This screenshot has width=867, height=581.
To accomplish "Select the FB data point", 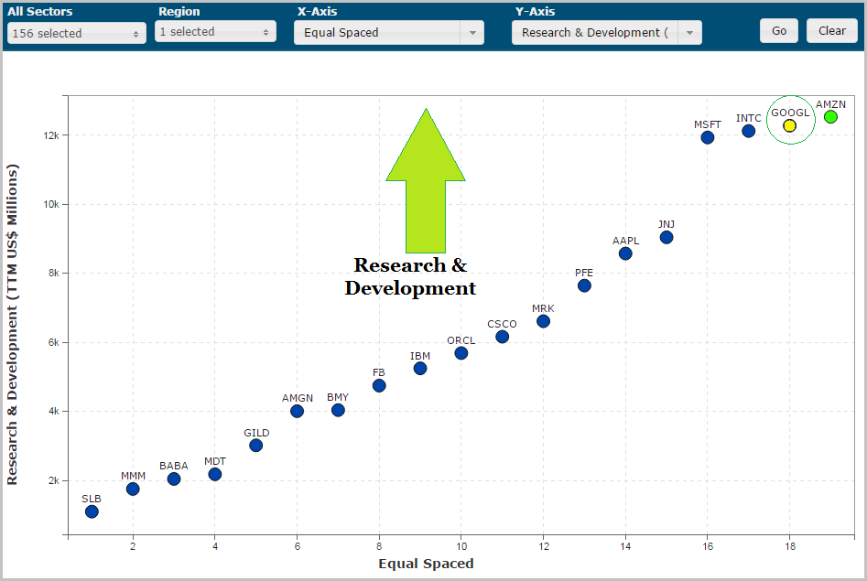I will (379, 386).
